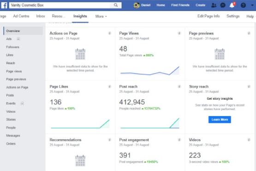Viewport: 256px width, 171px height.
Task: Open Reach in the sidebar
Action: 11,63
